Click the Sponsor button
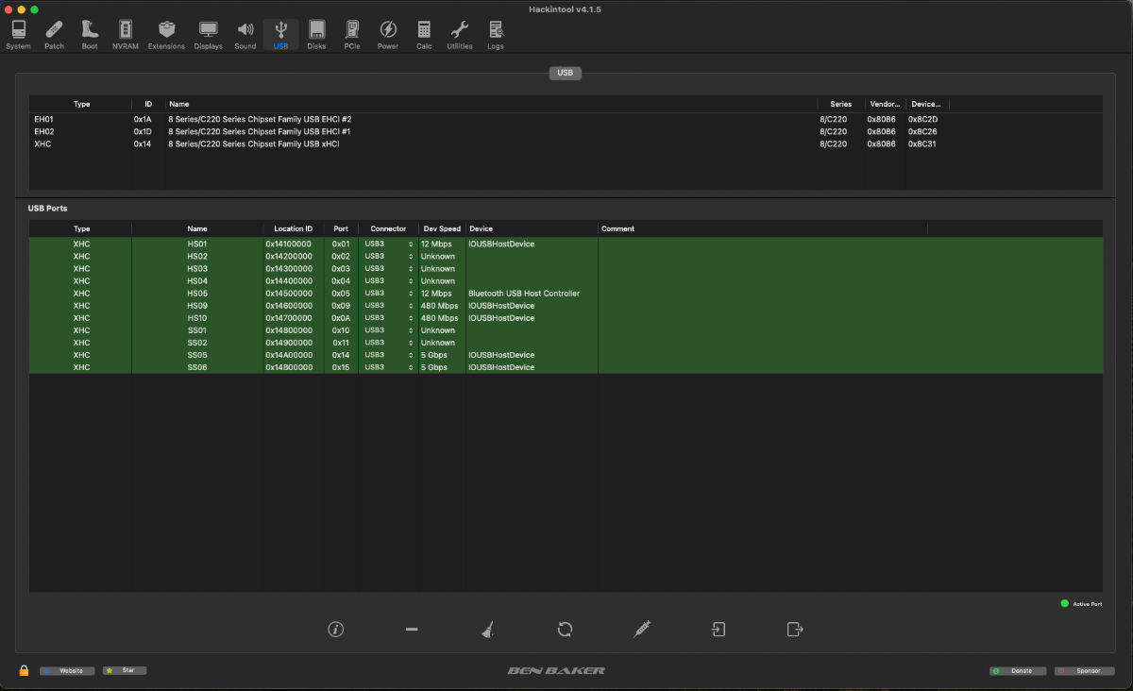The height and width of the screenshot is (691, 1133). (x=1084, y=671)
